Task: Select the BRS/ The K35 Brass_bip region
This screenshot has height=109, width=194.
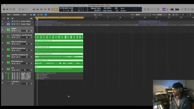Action: [x=59, y=43]
